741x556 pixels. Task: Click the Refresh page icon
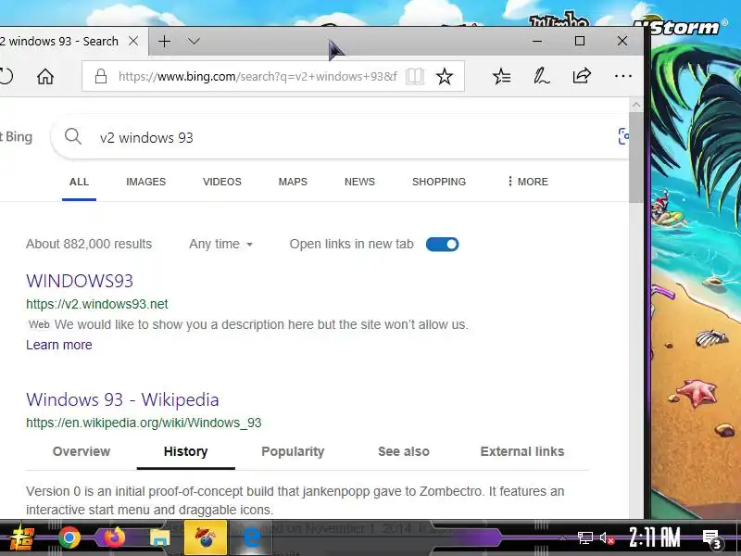click(x=6, y=76)
